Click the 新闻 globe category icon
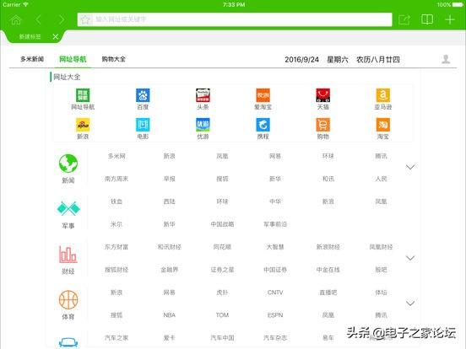Viewport: 466px width, 349px height. [68, 164]
